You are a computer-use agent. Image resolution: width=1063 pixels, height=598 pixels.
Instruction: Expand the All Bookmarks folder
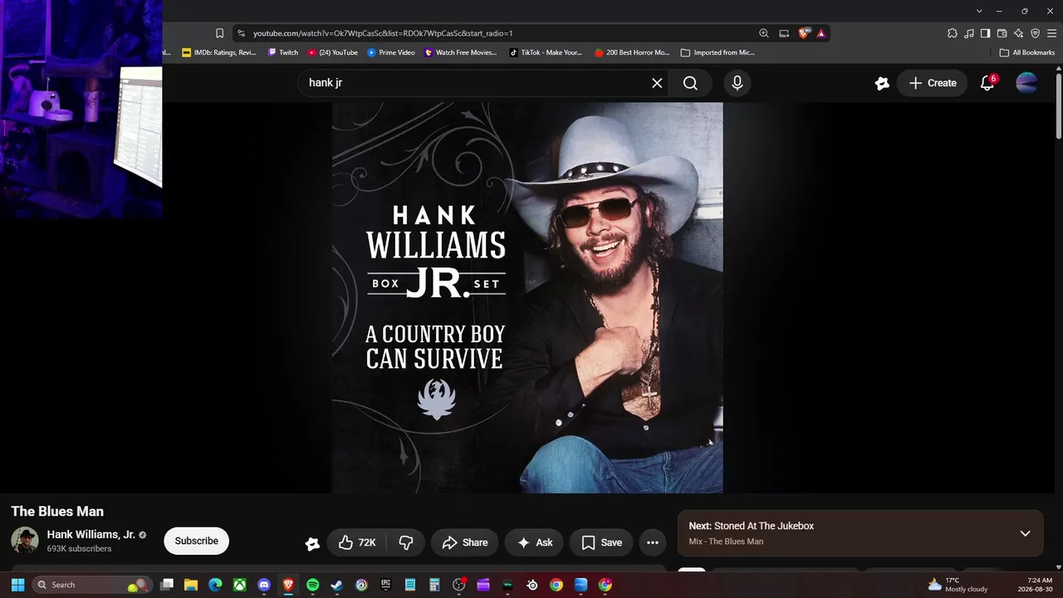(1027, 52)
